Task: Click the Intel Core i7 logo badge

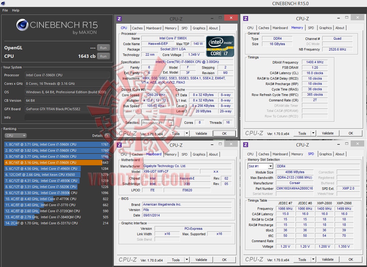Action: (220, 46)
